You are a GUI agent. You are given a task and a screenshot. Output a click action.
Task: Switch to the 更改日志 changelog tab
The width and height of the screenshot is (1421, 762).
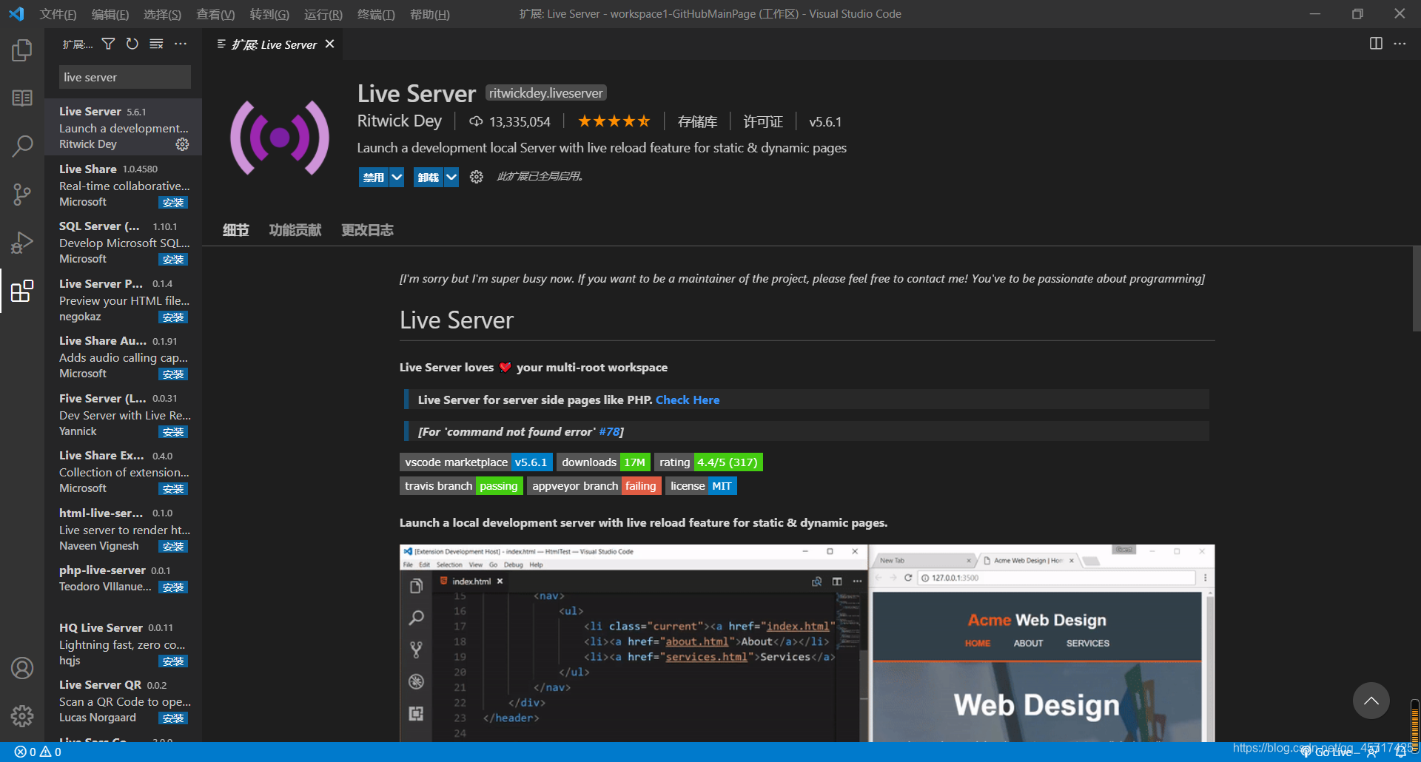[367, 230]
